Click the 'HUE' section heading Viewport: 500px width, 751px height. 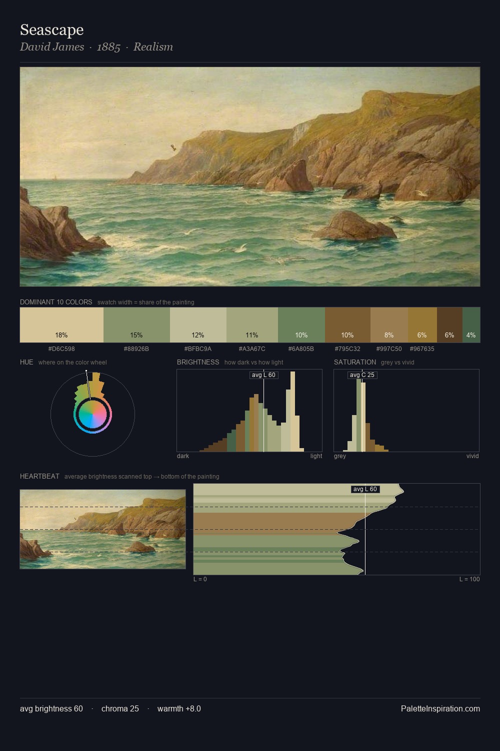point(26,362)
